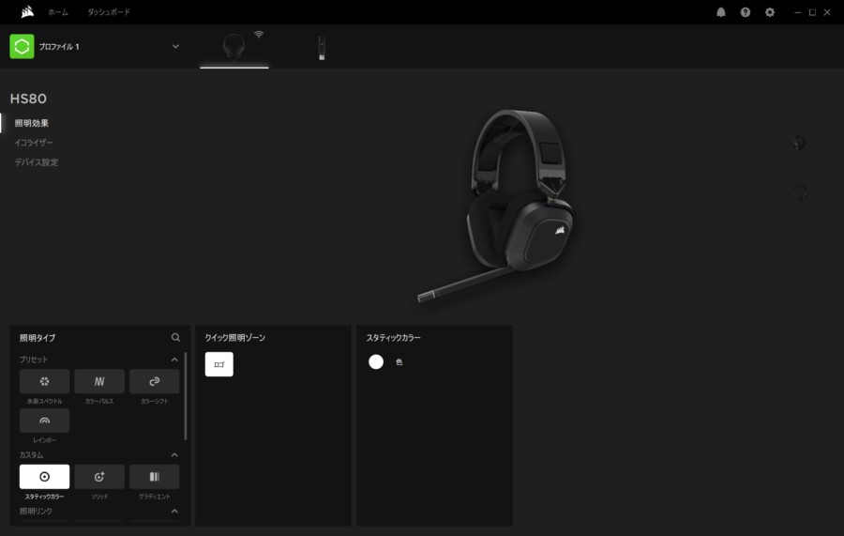Image resolution: width=844 pixels, height=536 pixels.
Task: Toggle the ロゴ quick lighting zone
Action: tap(219, 364)
